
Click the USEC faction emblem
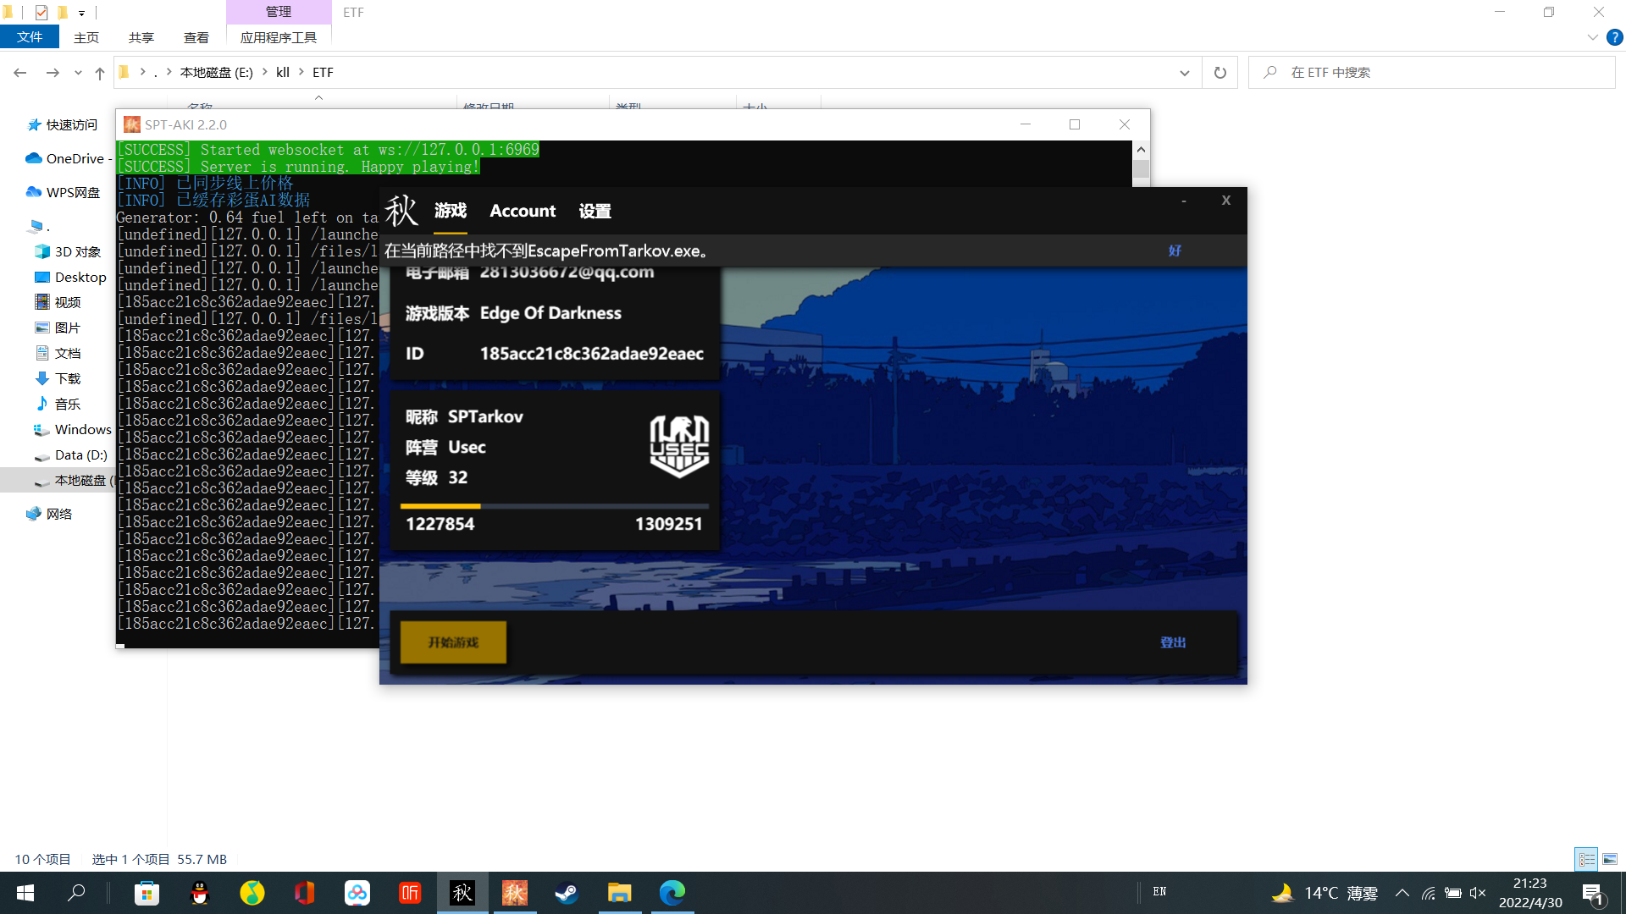[679, 446]
